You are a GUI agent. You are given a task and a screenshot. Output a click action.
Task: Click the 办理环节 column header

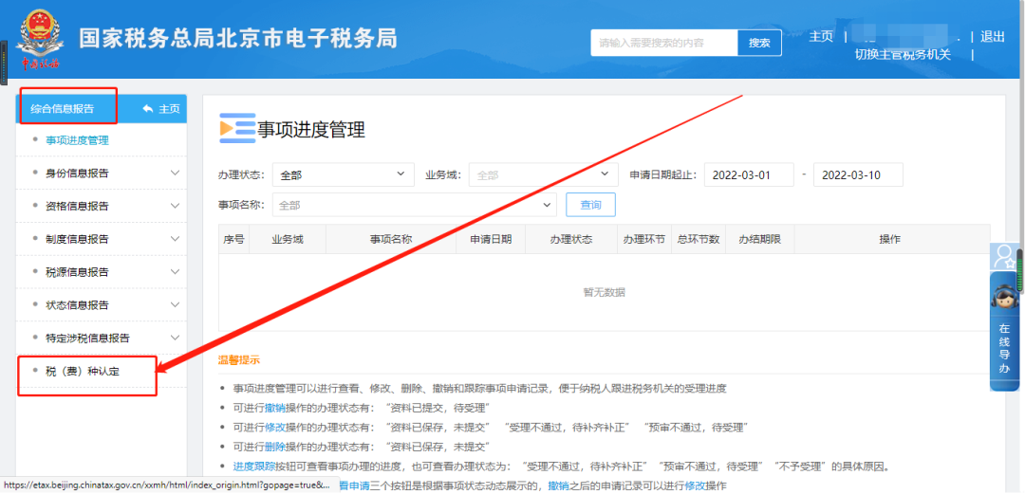pyautogui.click(x=643, y=239)
